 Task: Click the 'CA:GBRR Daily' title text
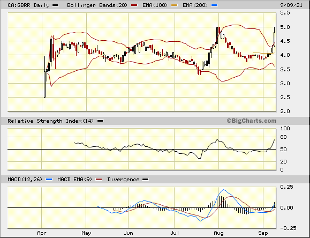tap(28, 5)
